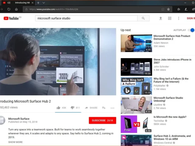
Task: Click the Up next heading
Action: click(126, 30)
